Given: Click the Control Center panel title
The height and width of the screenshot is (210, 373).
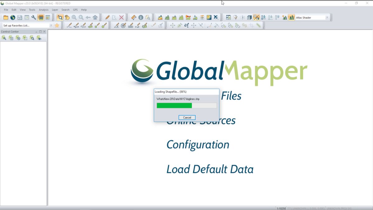Looking at the screenshot, I should (10, 32).
